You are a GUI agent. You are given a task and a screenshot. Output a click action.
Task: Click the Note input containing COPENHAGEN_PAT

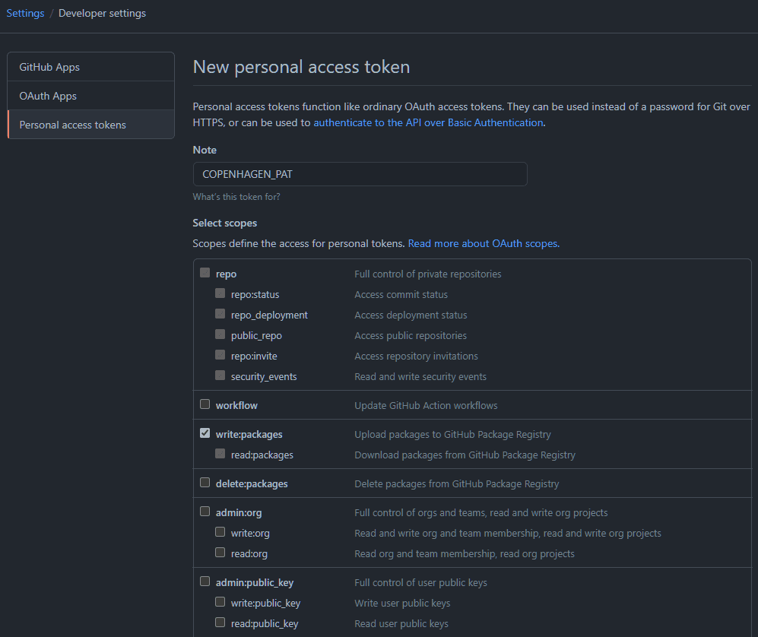(360, 174)
